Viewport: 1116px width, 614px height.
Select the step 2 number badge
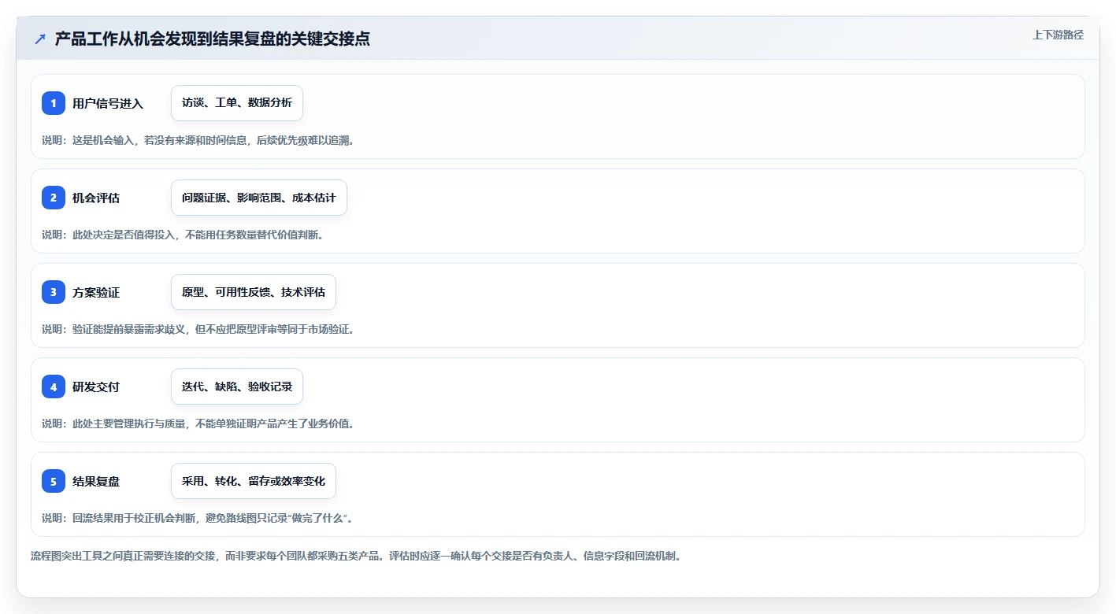54,198
